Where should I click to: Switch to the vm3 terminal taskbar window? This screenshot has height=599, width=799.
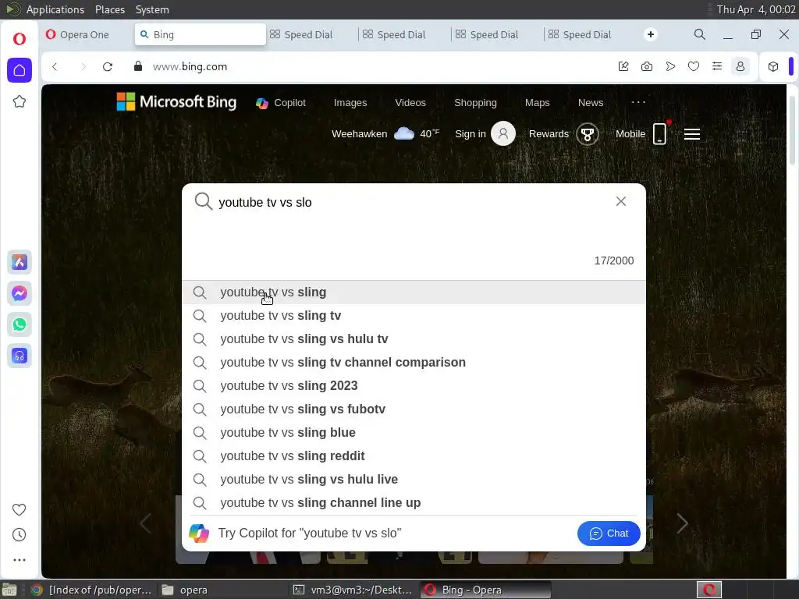click(353, 590)
